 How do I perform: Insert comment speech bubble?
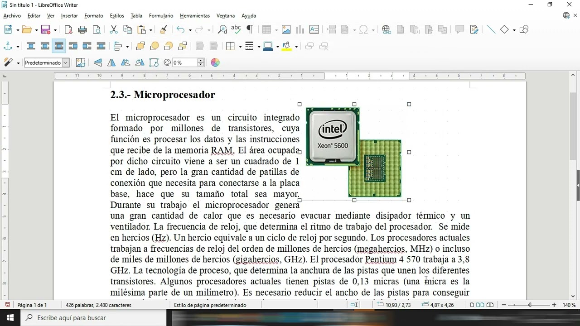[x=460, y=29]
